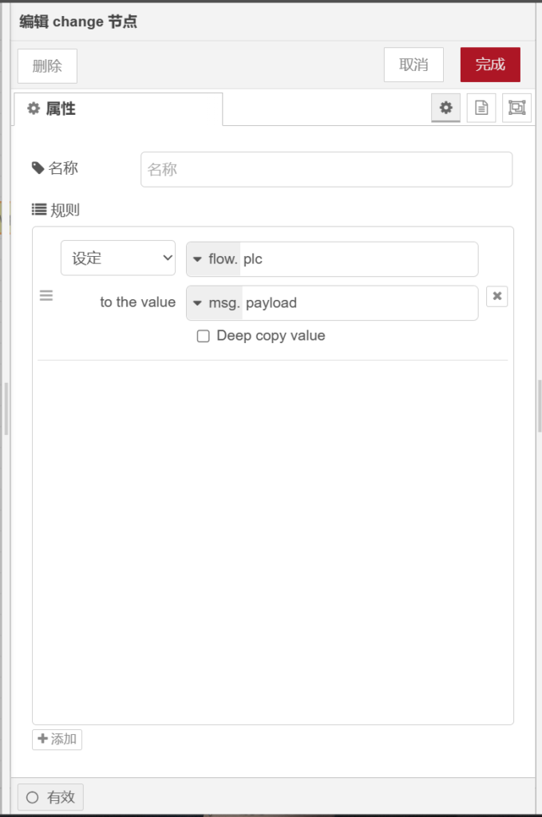Open node appearance settings icon
The height and width of the screenshot is (817, 542).
coord(516,108)
